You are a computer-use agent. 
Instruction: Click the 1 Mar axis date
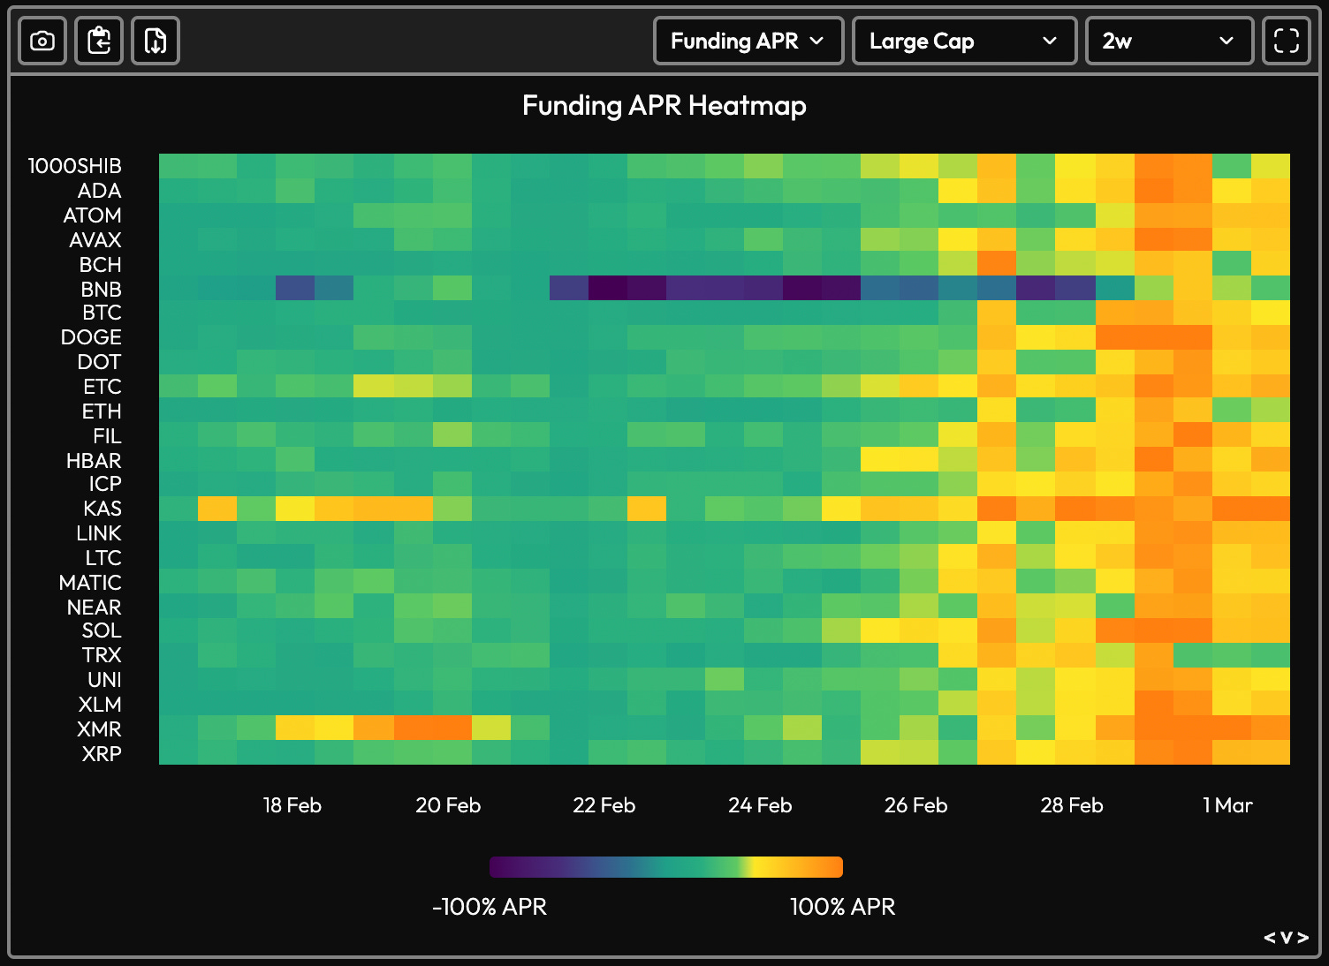tap(1228, 805)
